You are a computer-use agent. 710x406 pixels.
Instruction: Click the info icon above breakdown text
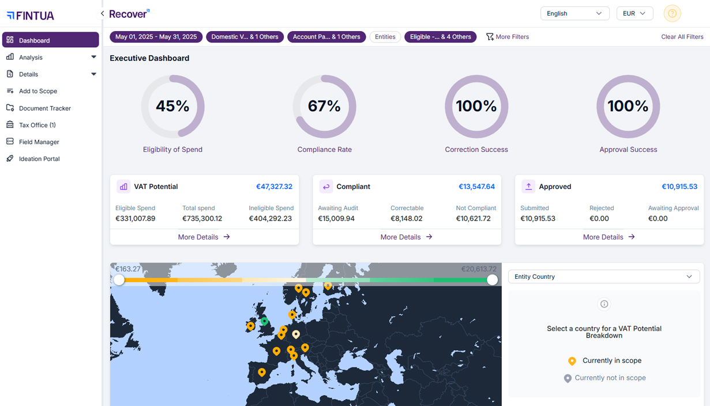[604, 304]
